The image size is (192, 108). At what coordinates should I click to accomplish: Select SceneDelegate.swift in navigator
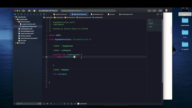pos(26,31)
